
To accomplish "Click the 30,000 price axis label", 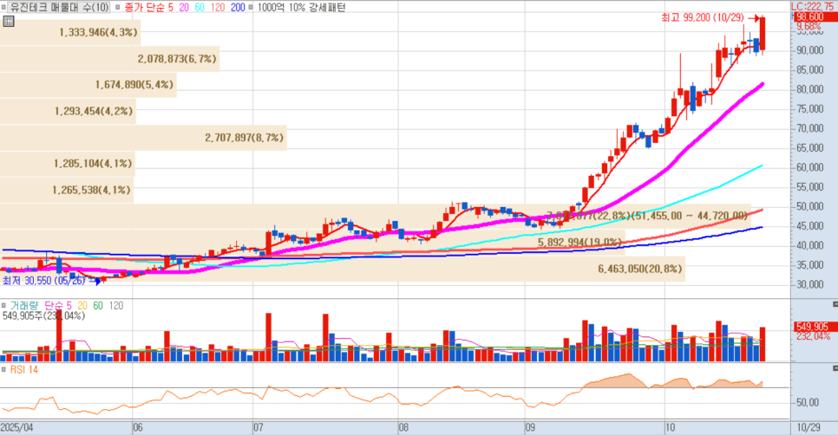I will [809, 285].
